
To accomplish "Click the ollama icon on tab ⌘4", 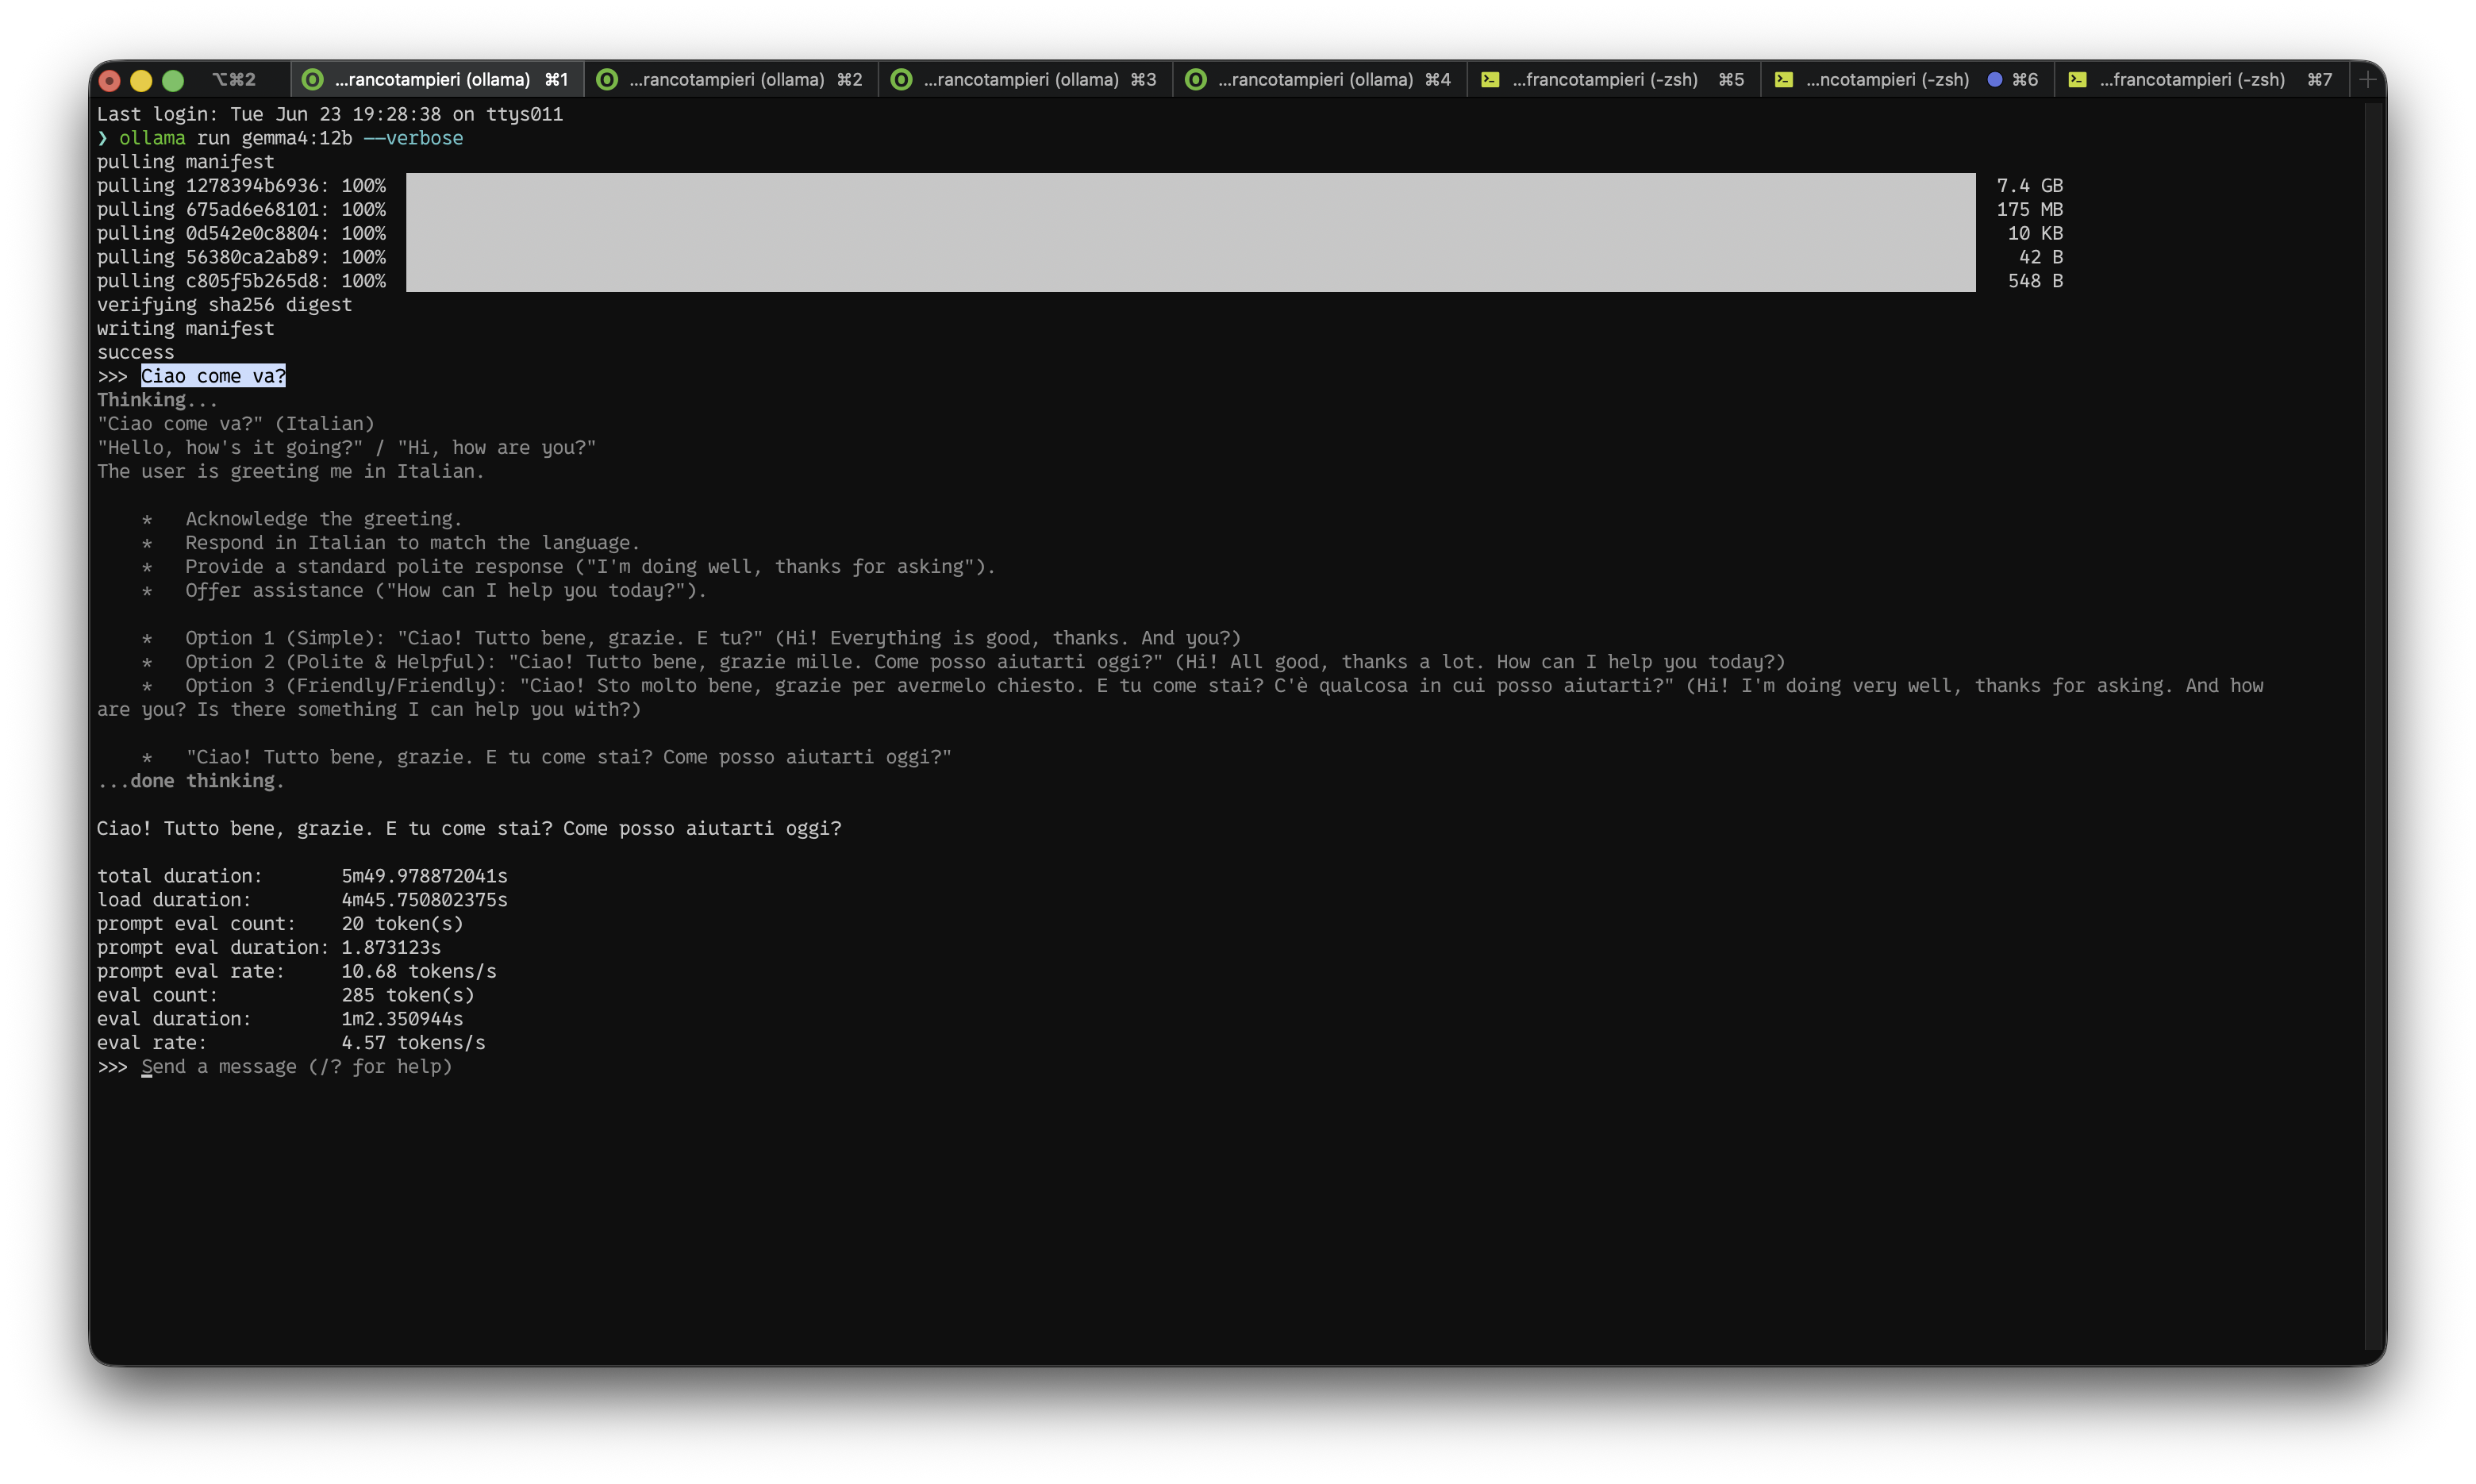I will [1195, 79].
